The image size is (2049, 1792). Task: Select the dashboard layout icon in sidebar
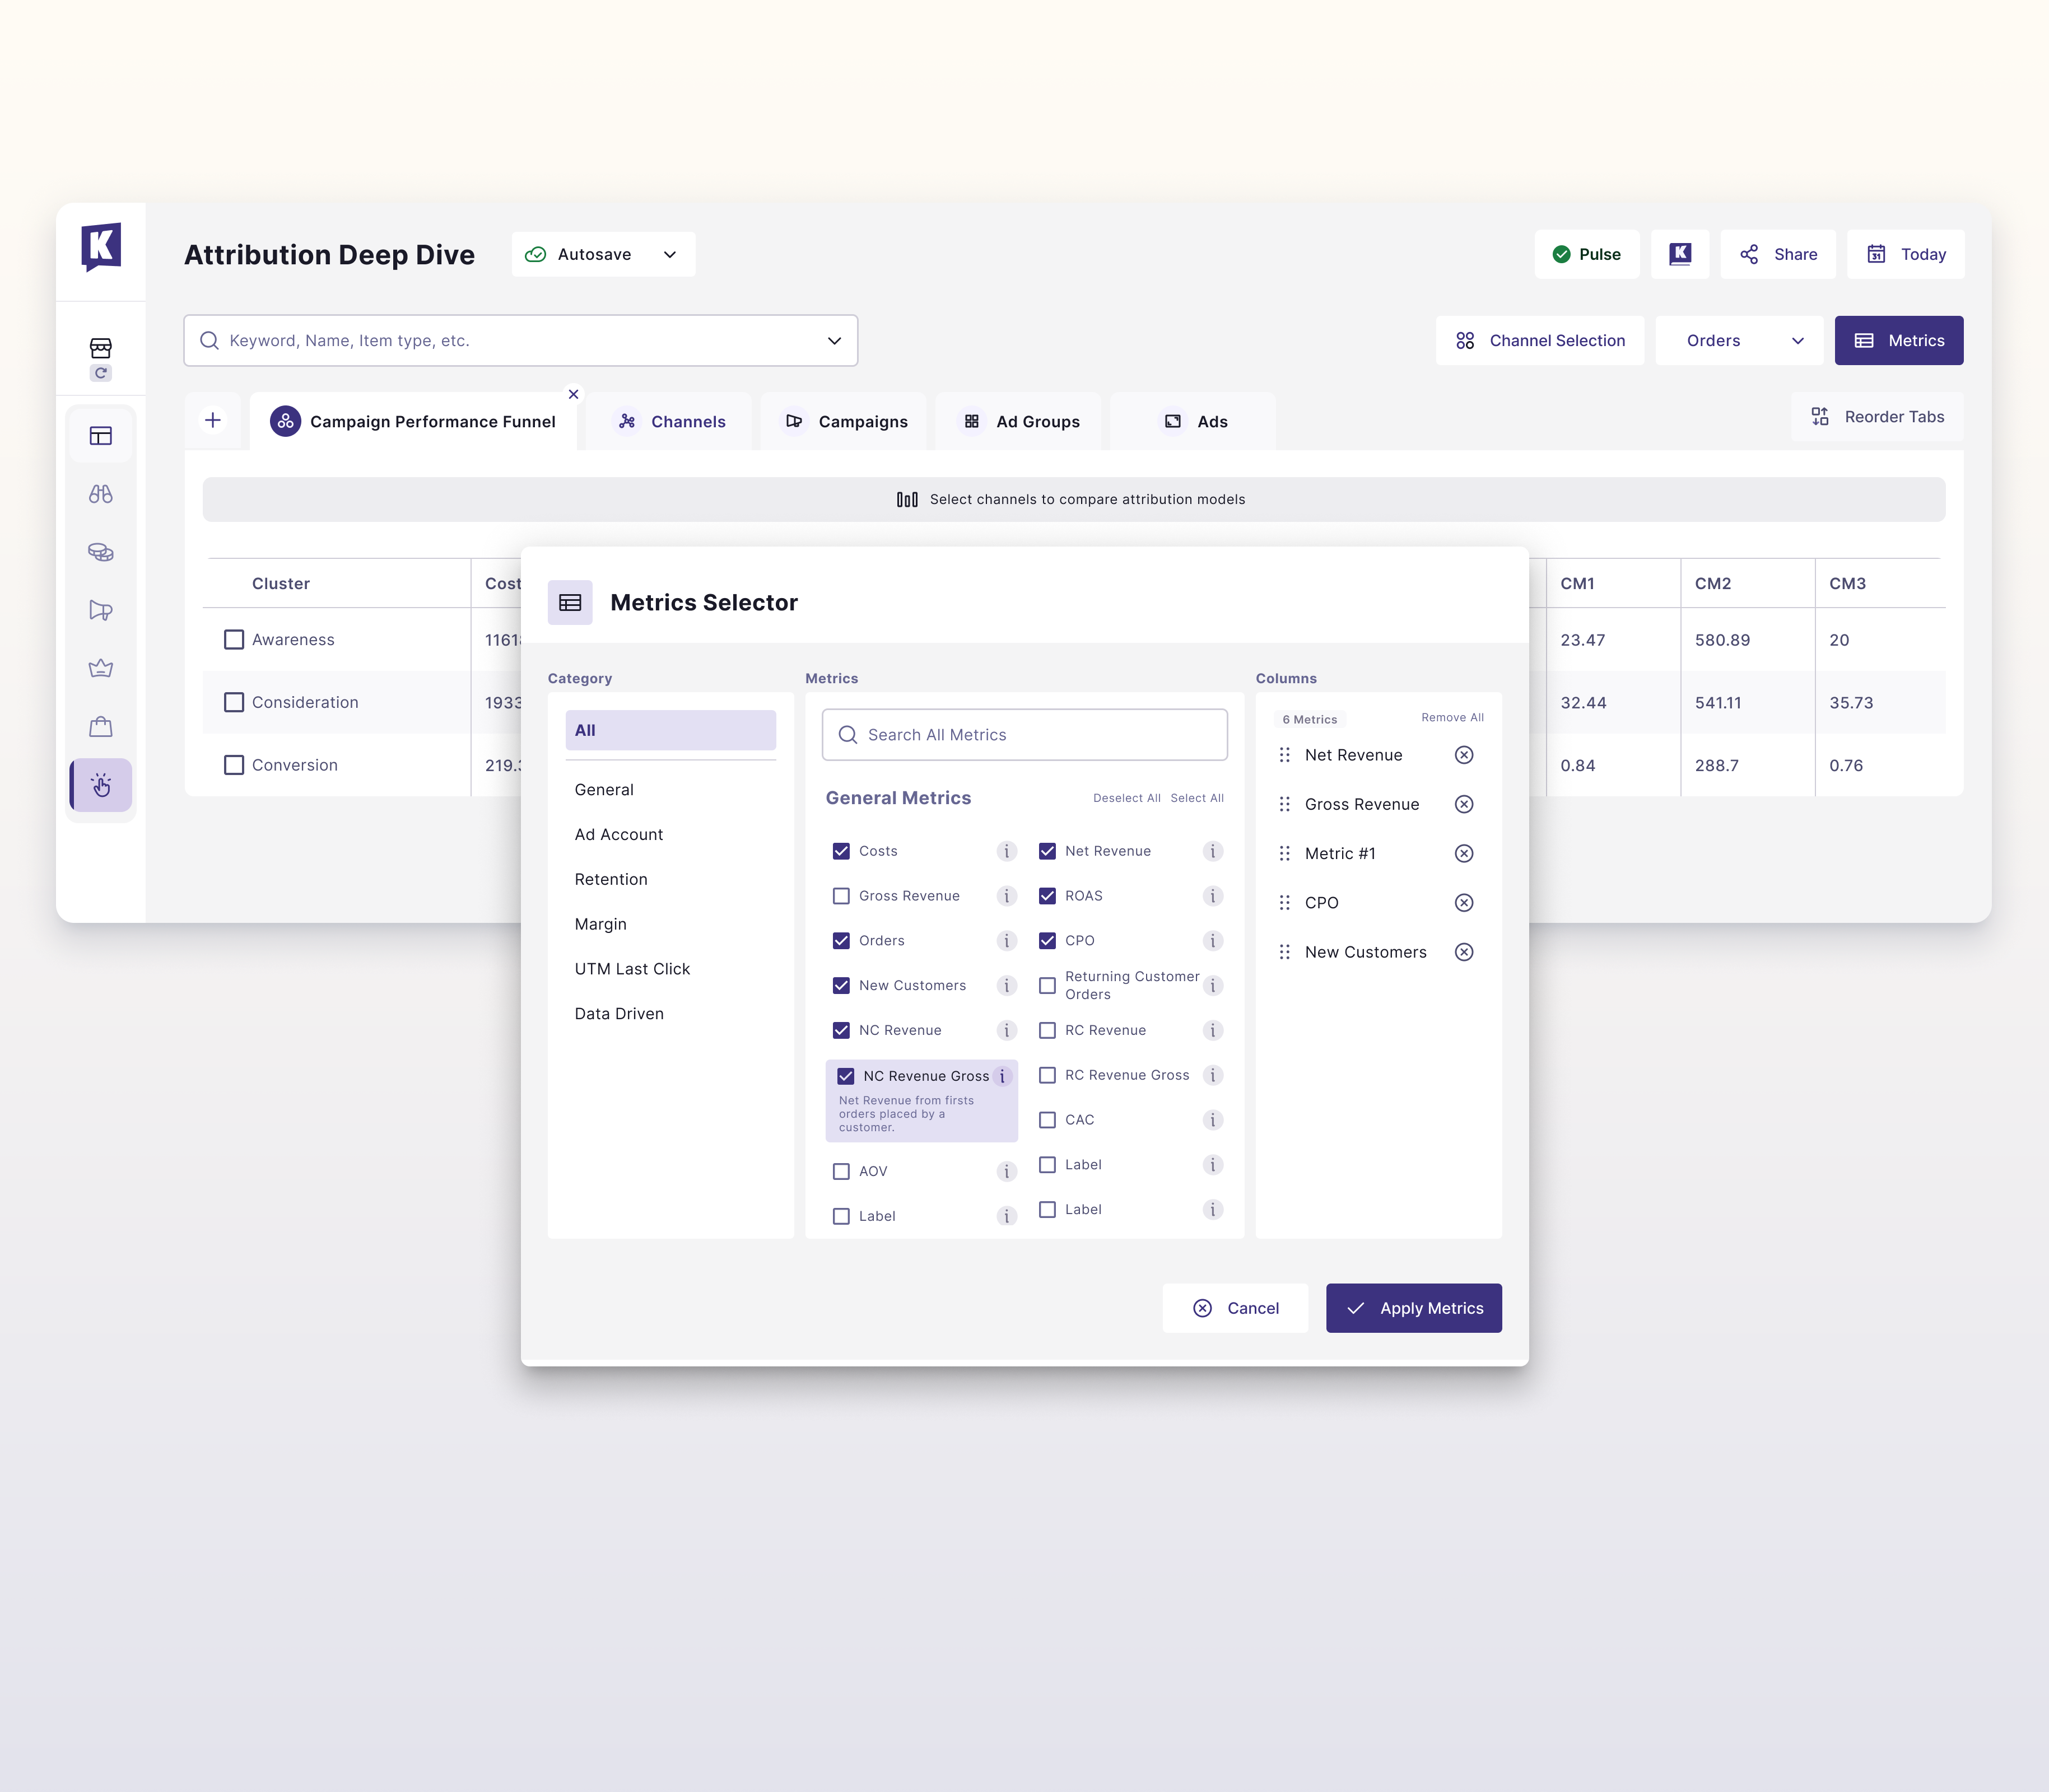coord(101,435)
